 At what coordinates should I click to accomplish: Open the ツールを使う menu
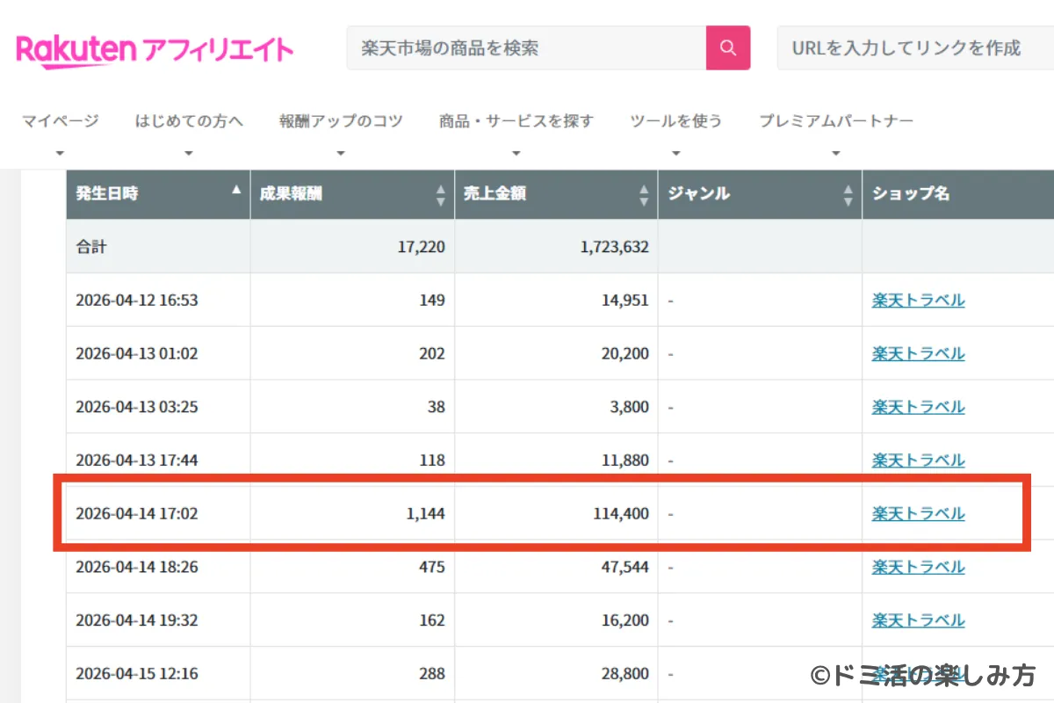[x=676, y=121]
